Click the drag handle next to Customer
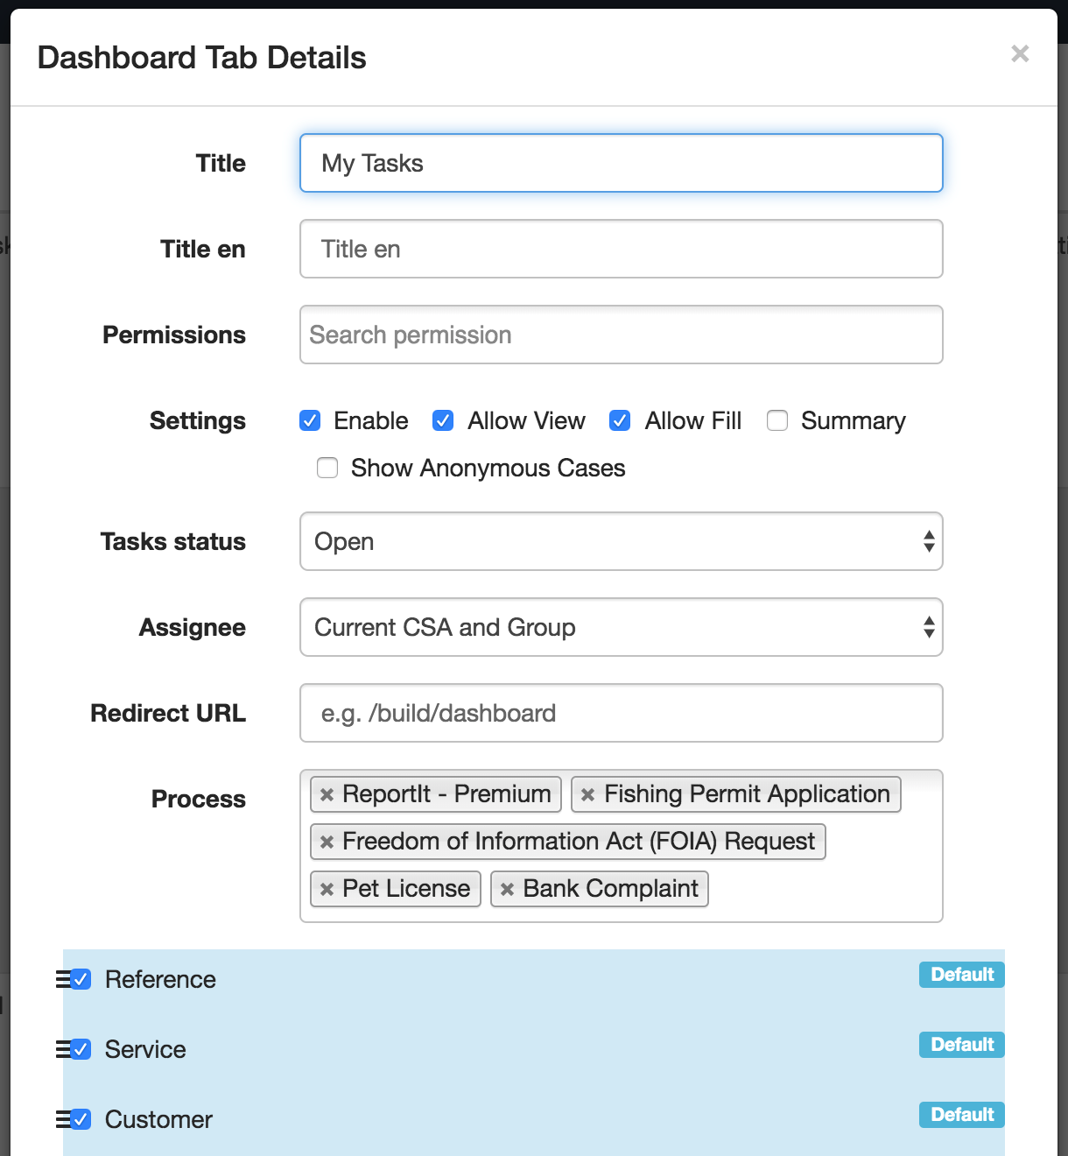Image resolution: width=1068 pixels, height=1156 pixels. 61,1119
